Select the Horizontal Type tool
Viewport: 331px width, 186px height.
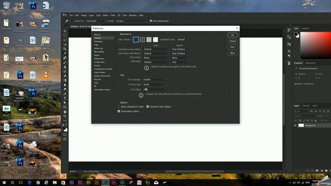(x=65, y=98)
